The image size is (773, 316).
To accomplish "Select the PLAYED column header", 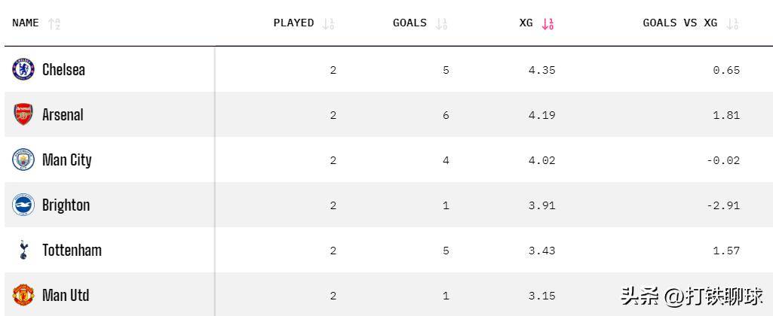I will (x=293, y=23).
